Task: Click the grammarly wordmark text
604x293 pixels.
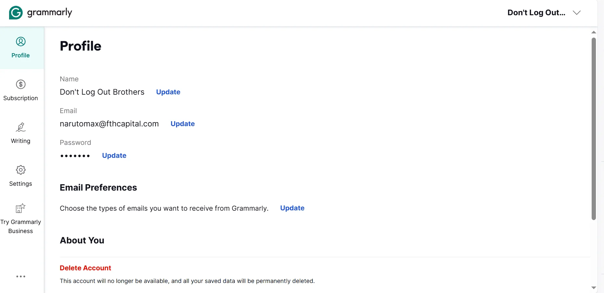Action: pyautogui.click(x=50, y=13)
